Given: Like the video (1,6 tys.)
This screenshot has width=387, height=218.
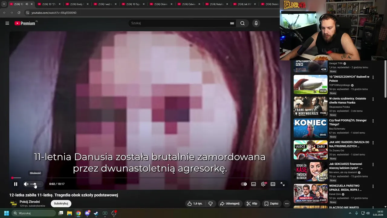Looking at the screenshot, I should (195, 203).
